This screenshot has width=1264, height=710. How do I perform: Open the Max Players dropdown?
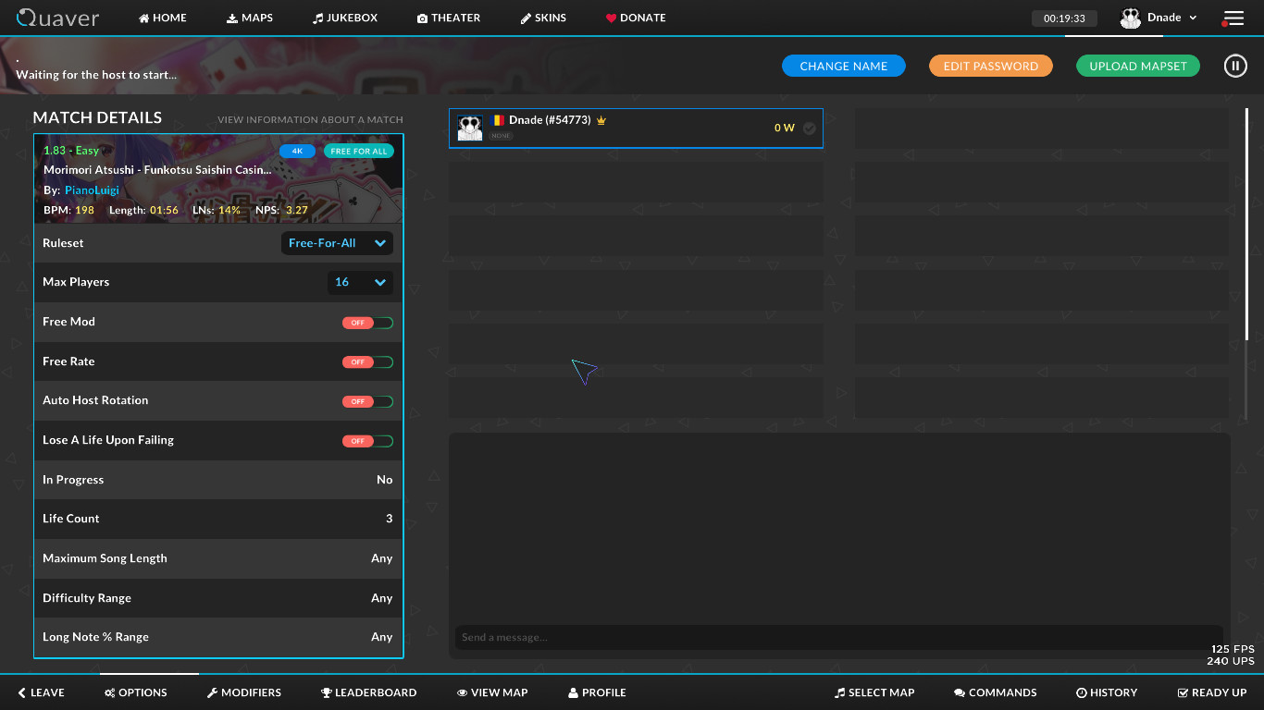coord(359,282)
